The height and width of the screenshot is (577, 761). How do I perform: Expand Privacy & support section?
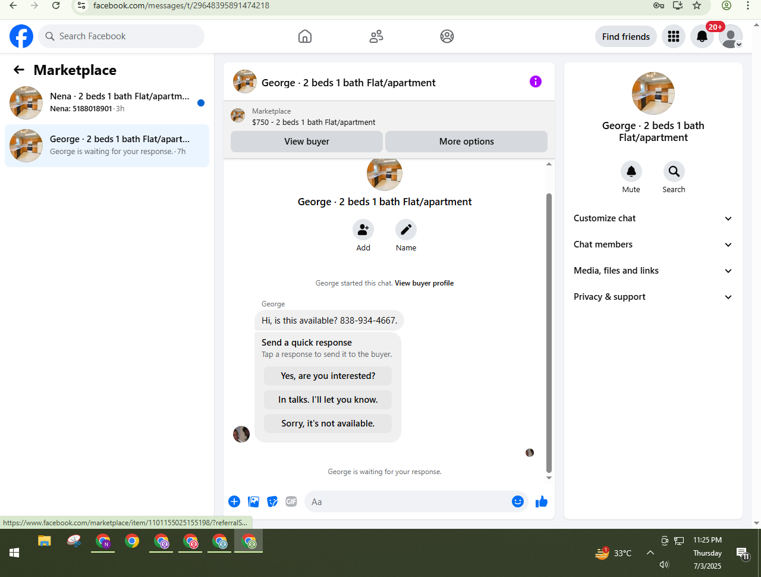coord(653,297)
